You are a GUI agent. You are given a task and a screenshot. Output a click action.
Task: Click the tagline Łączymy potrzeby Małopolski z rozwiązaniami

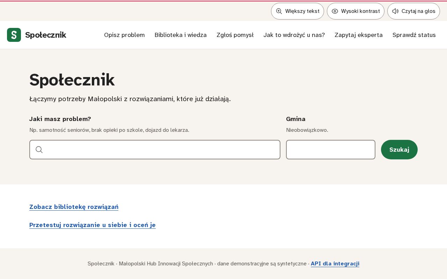130,99
